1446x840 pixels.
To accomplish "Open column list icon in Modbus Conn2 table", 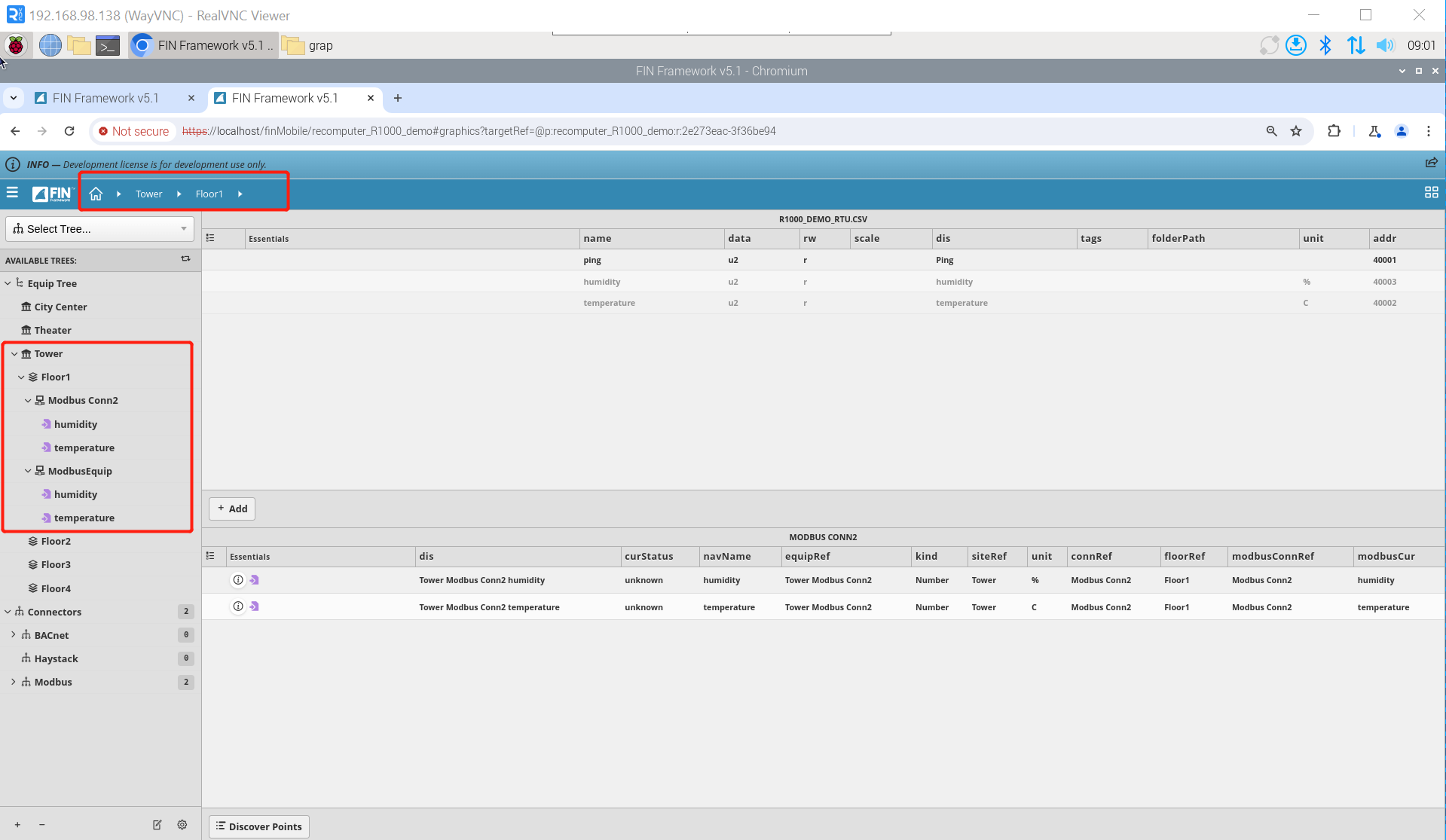I will [210, 556].
